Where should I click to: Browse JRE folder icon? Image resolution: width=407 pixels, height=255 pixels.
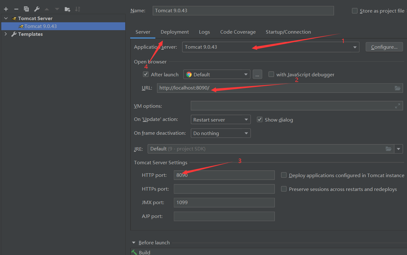(x=388, y=149)
